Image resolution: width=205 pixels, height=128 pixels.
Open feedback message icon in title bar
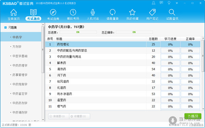point(161,3)
